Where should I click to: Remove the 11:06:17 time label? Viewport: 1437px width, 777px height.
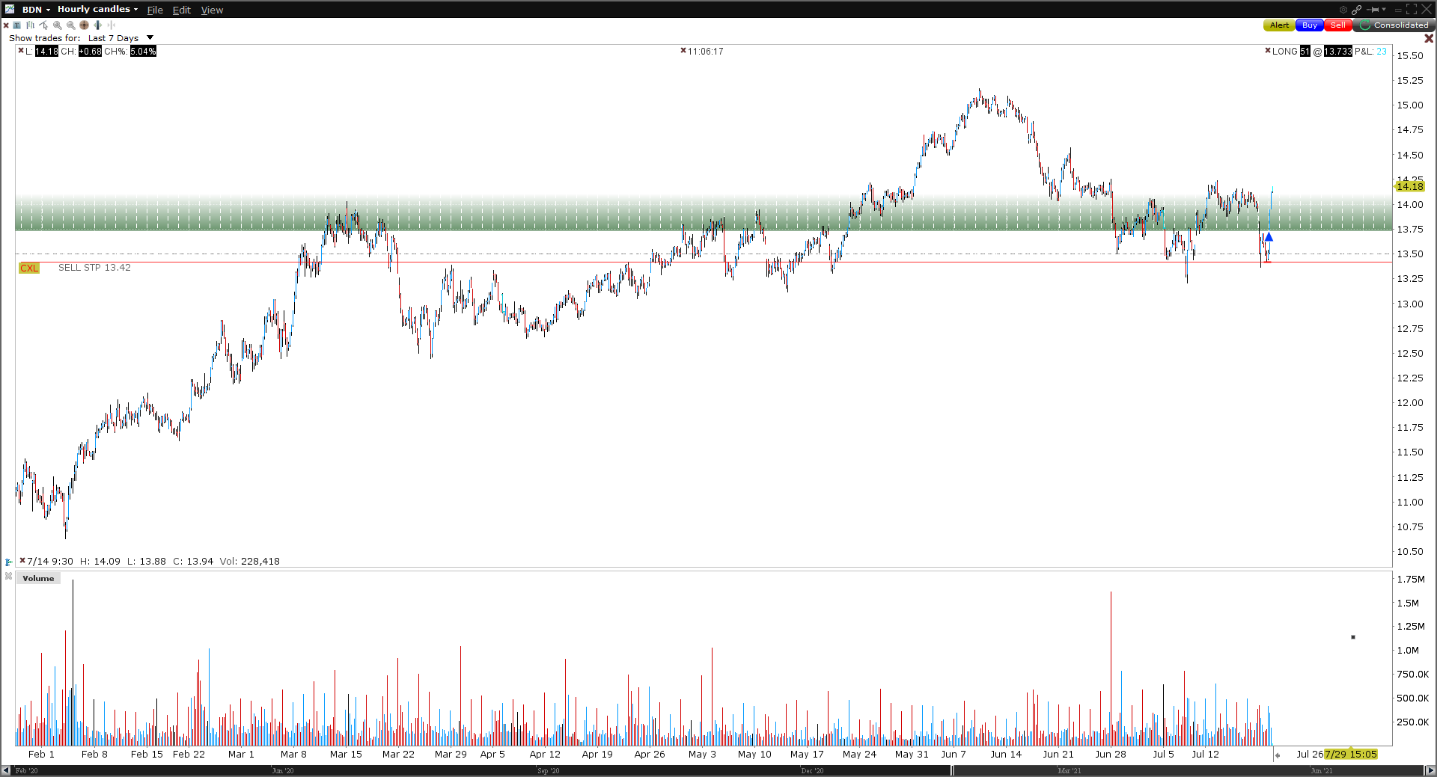(x=683, y=51)
